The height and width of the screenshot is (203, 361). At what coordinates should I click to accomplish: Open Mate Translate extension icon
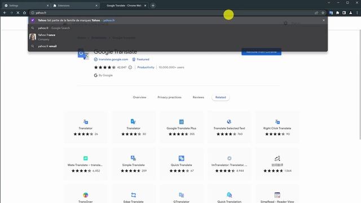point(85,158)
